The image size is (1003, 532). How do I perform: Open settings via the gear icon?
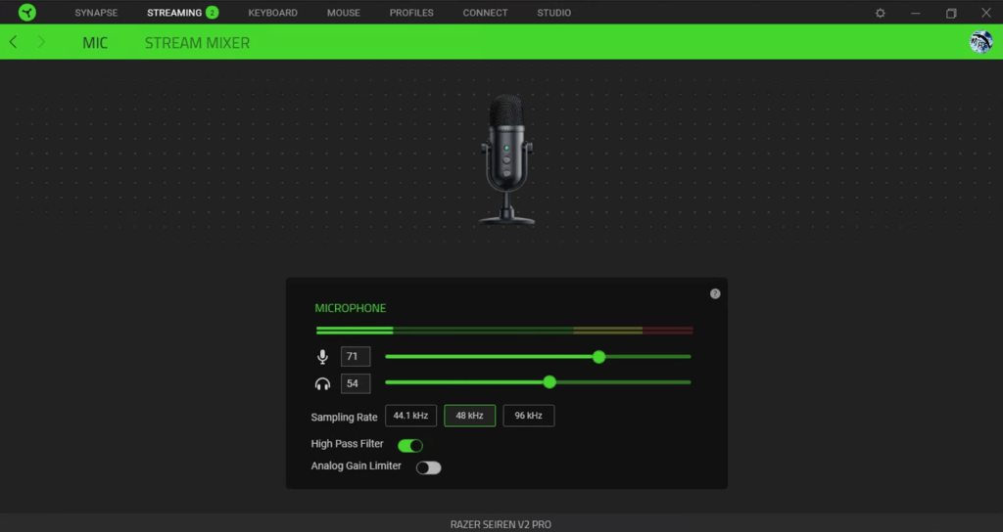pos(880,13)
